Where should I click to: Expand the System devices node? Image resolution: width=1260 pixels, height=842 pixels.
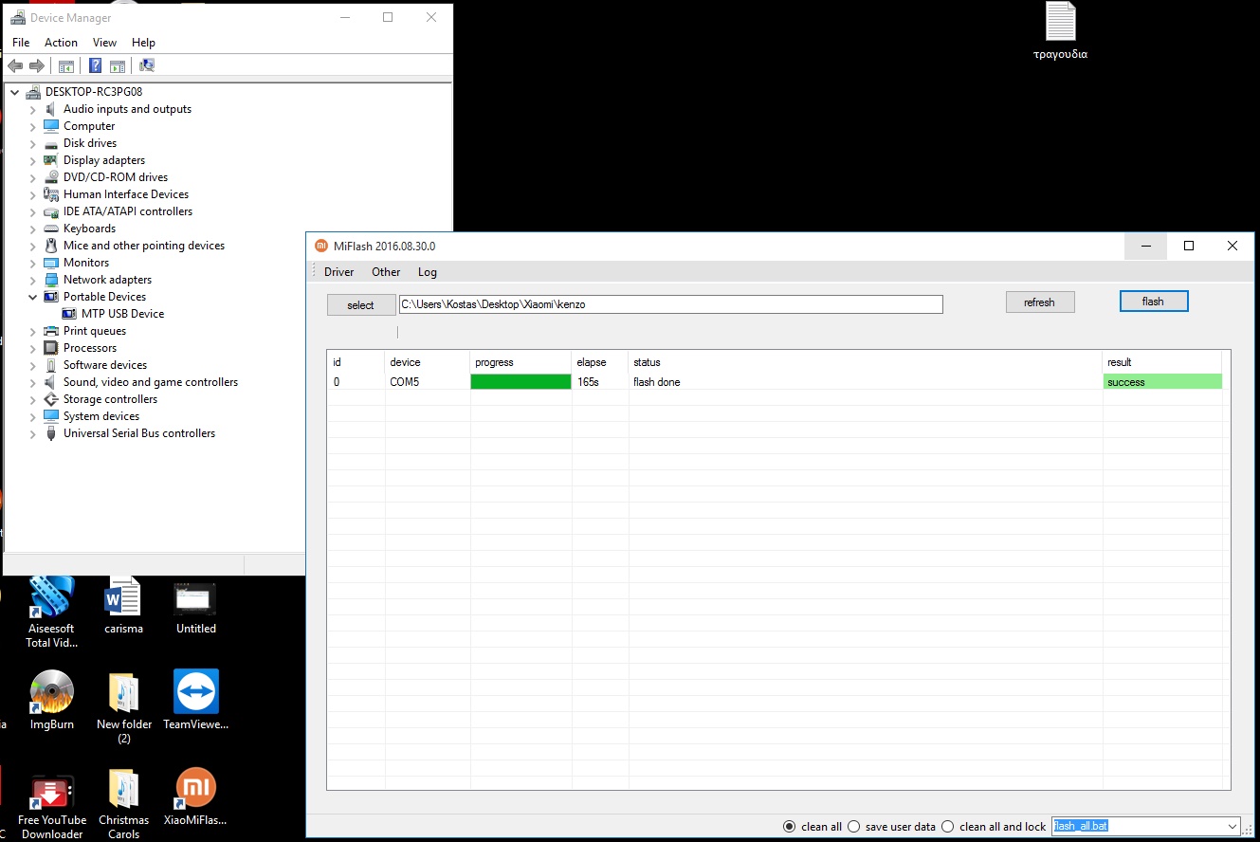32,416
